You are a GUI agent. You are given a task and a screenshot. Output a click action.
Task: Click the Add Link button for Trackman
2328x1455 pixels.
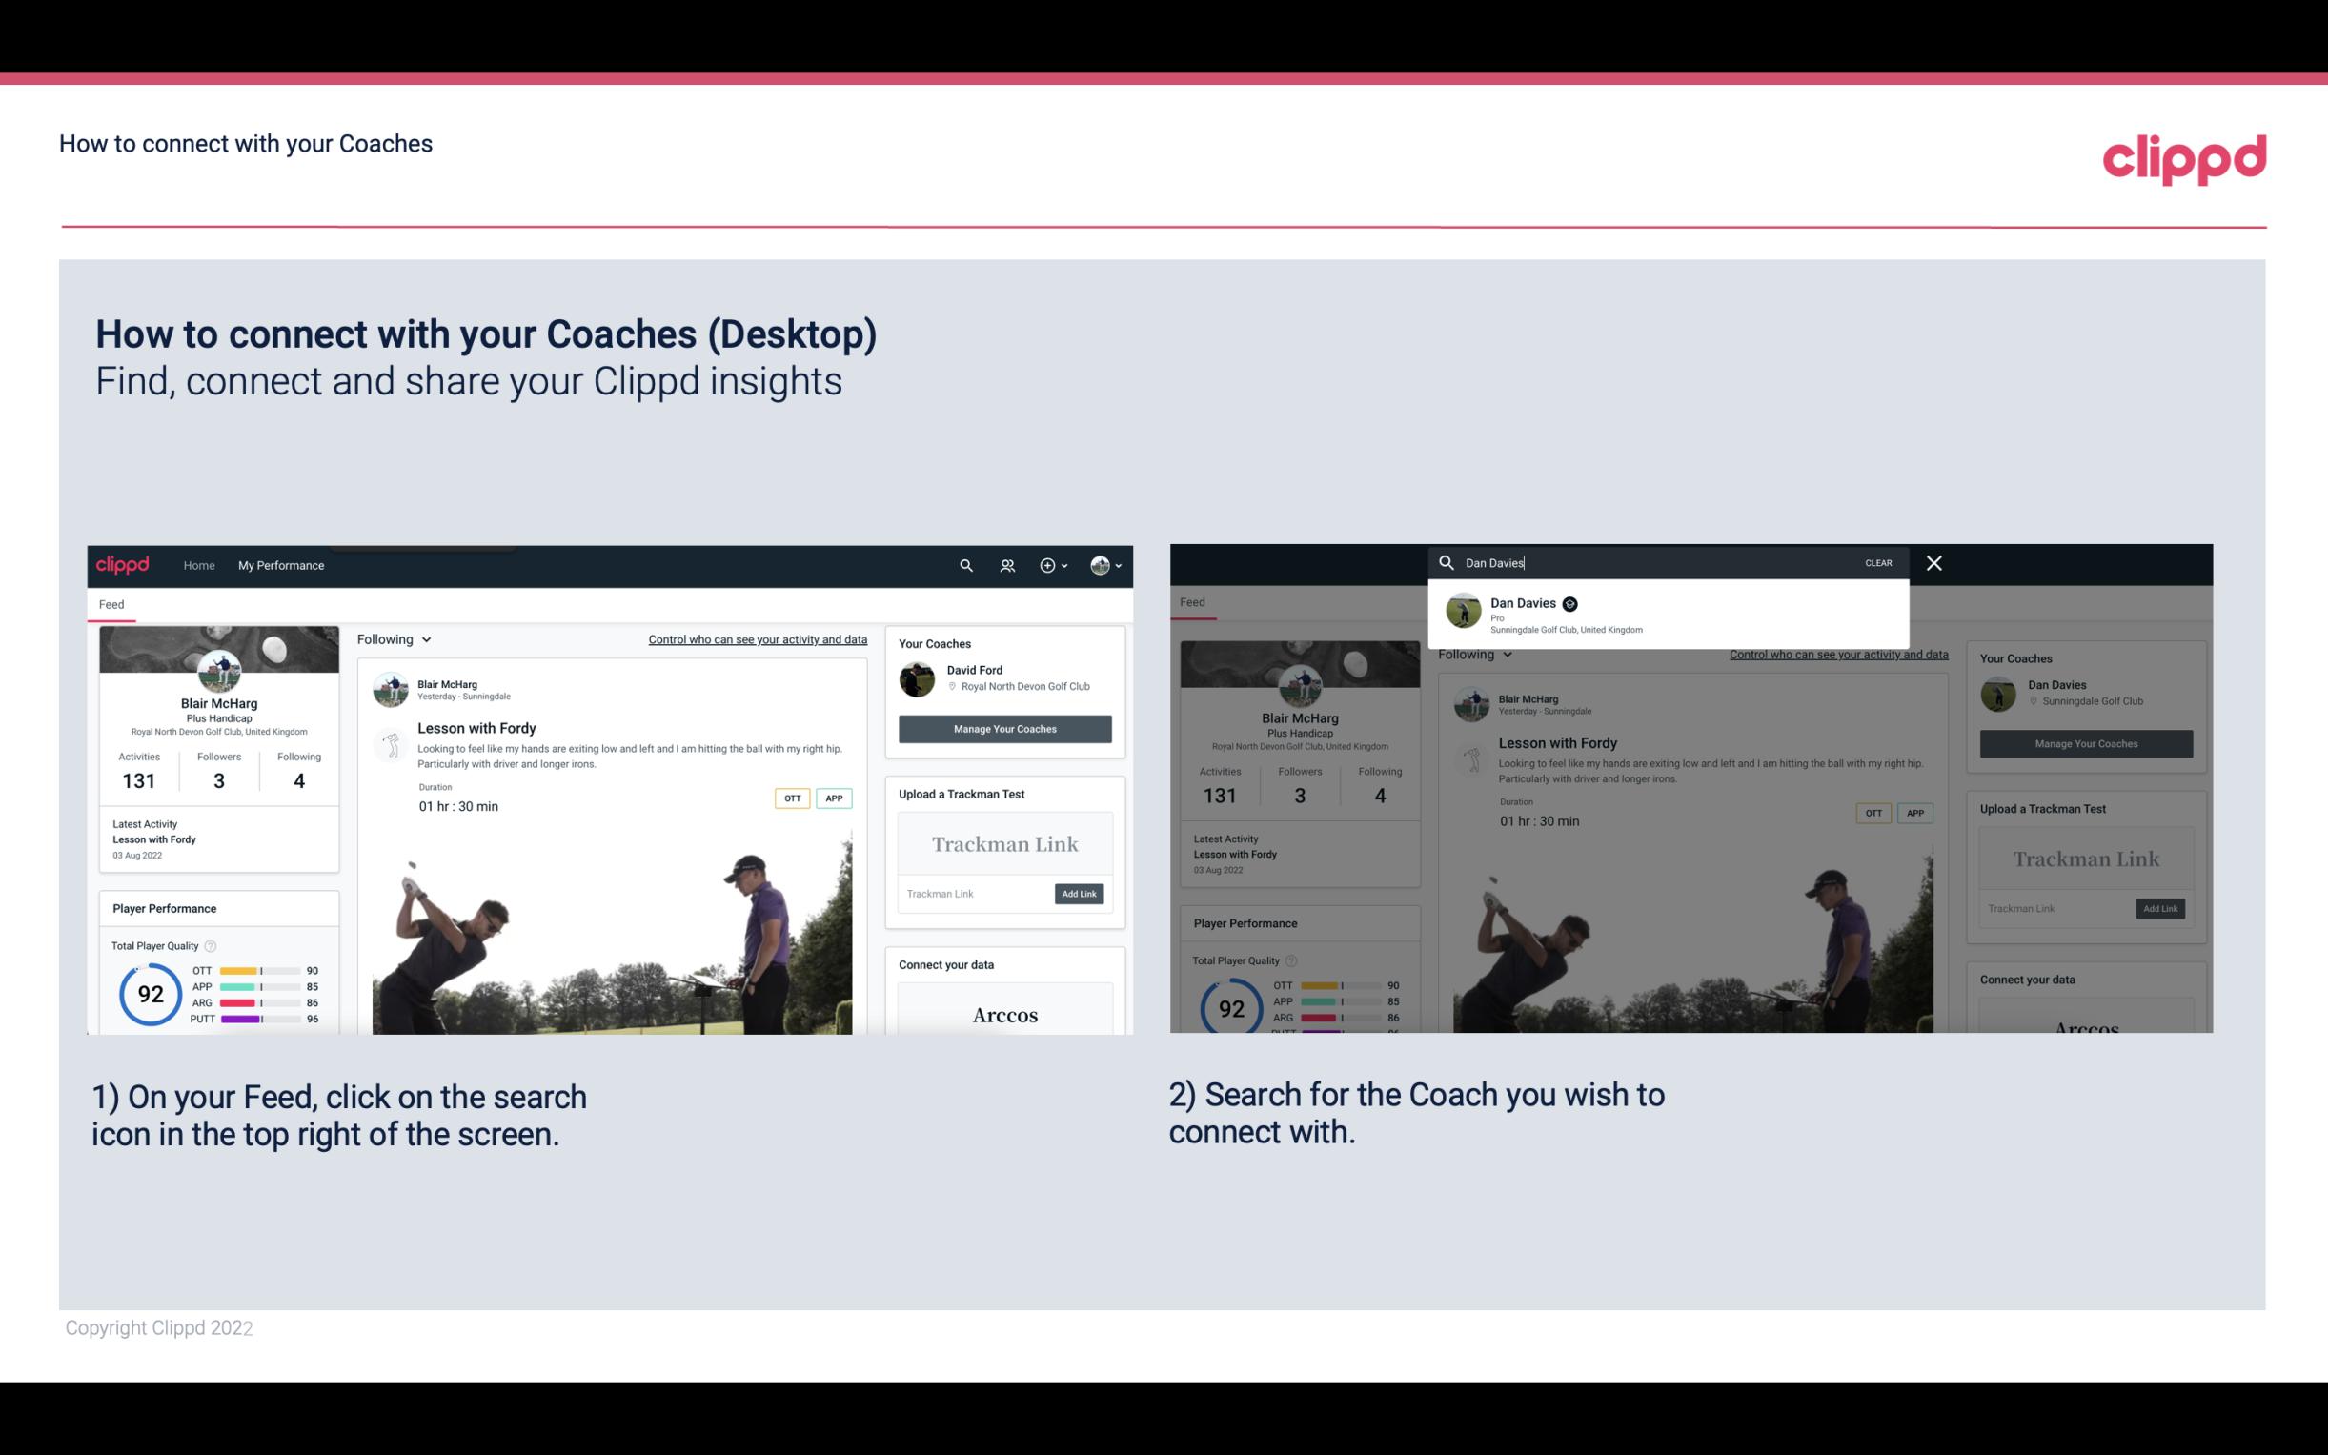pos(1080,894)
